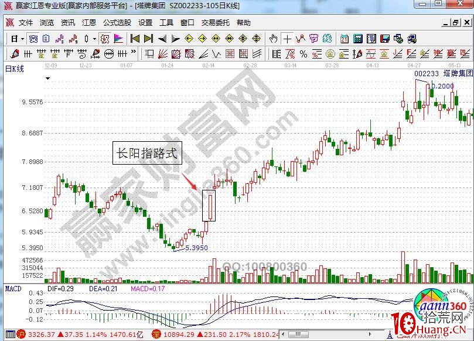Click the 长阳指路式 annotation box on the chart
The height and width of the screenshot is (341, 474).
[148, 152]
